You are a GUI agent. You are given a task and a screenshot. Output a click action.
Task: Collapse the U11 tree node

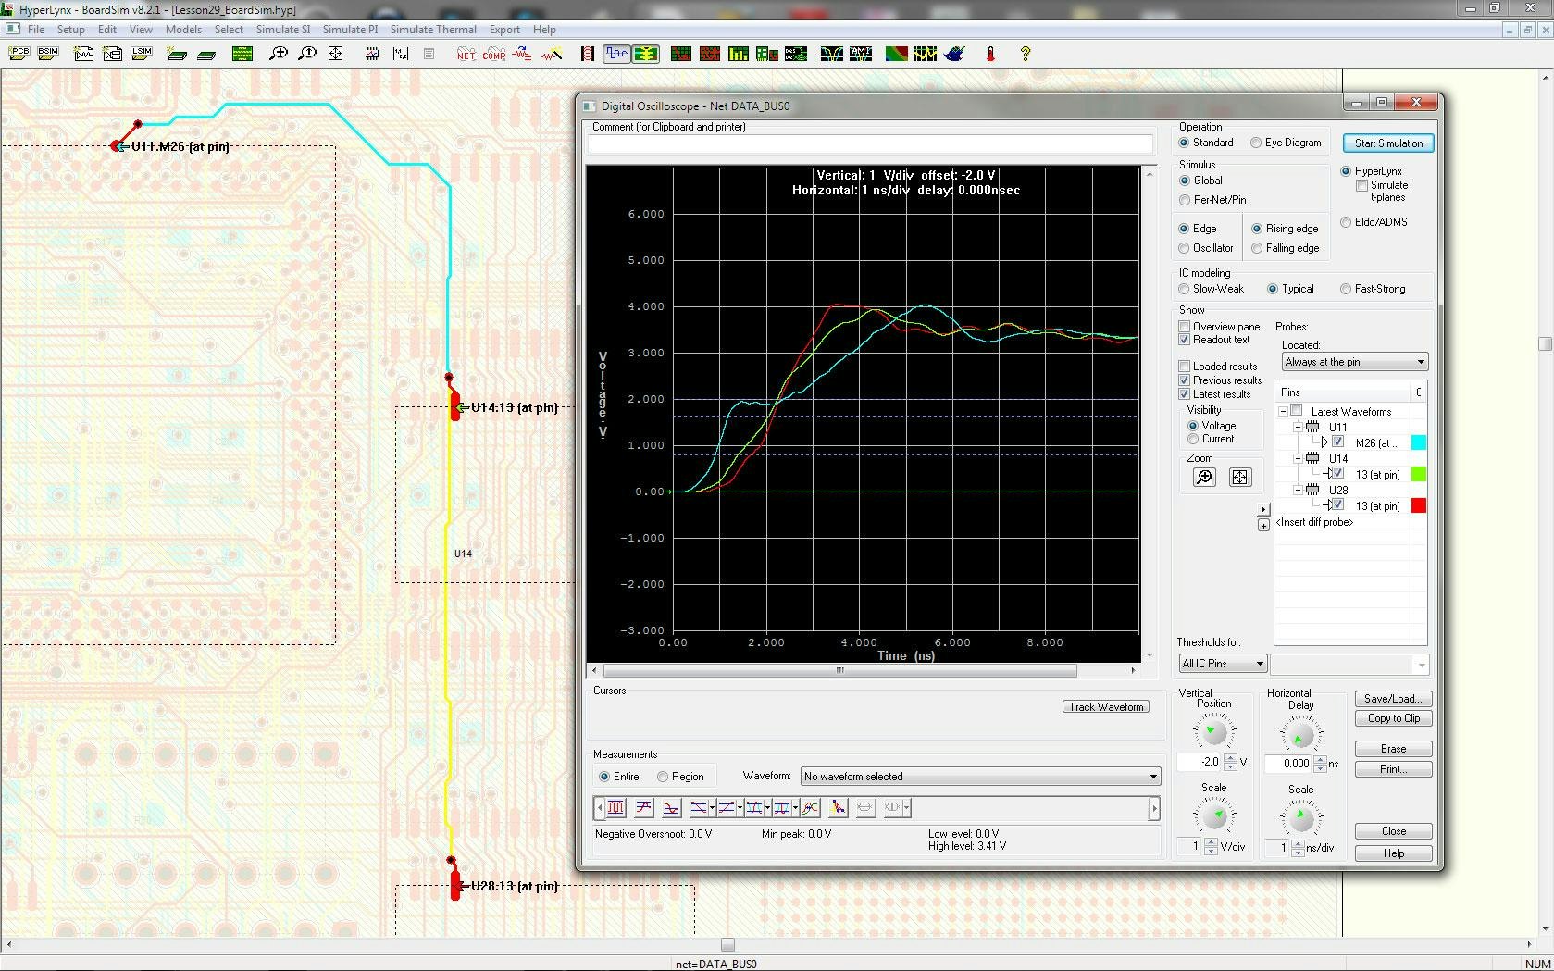[x=1298, y=428]
